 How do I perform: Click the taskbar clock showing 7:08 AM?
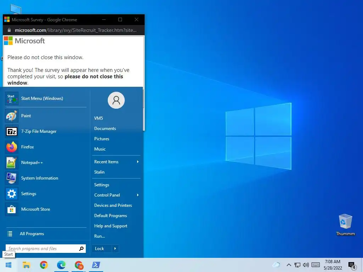pos(333,265)
